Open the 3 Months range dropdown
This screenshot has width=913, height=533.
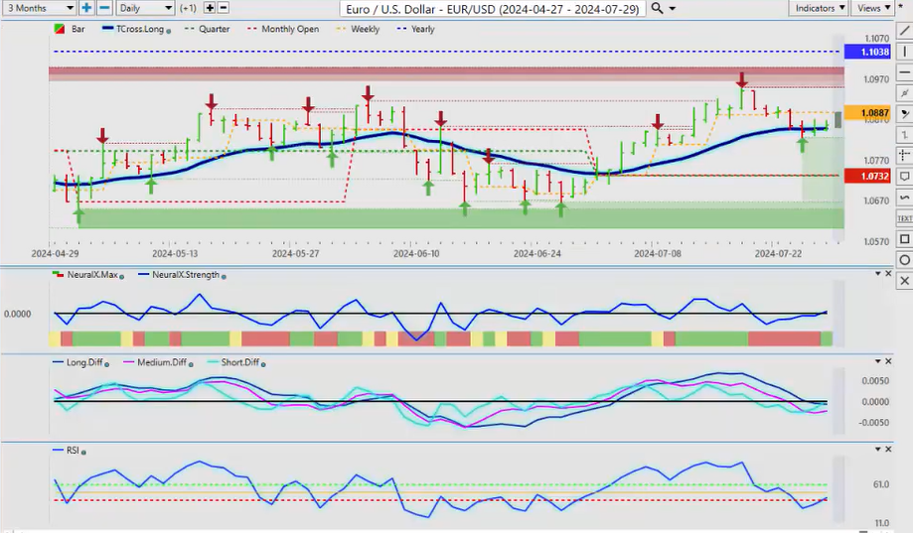(38, 8)
